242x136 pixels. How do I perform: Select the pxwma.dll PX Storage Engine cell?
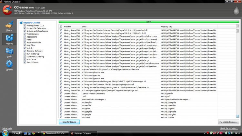click(108, 84)
